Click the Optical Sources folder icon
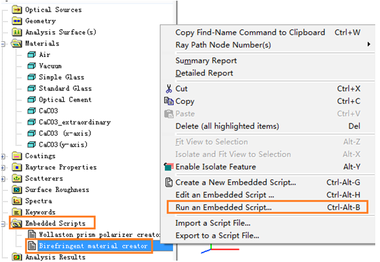Viewport: 380px width, 262px height. (17, 10)
